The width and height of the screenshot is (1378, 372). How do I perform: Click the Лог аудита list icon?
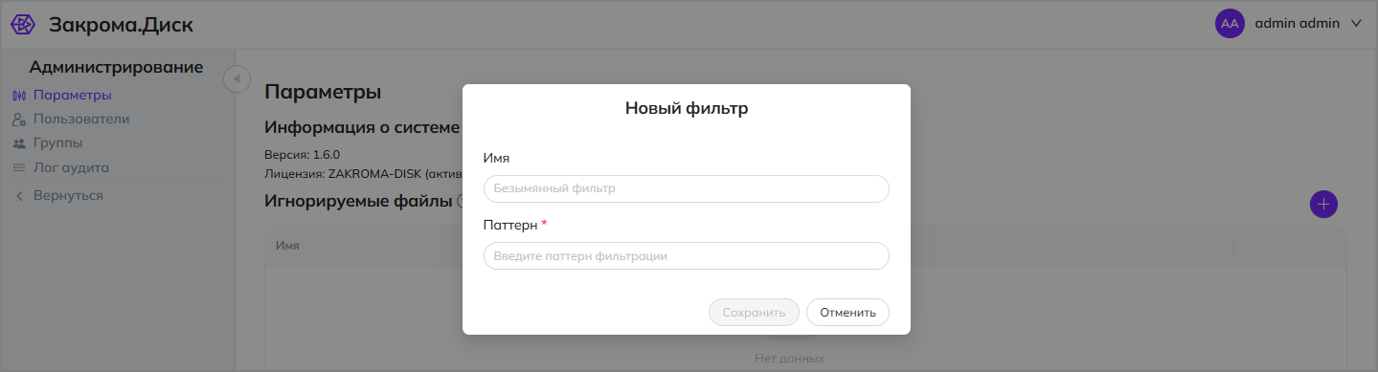click(18, 167)
